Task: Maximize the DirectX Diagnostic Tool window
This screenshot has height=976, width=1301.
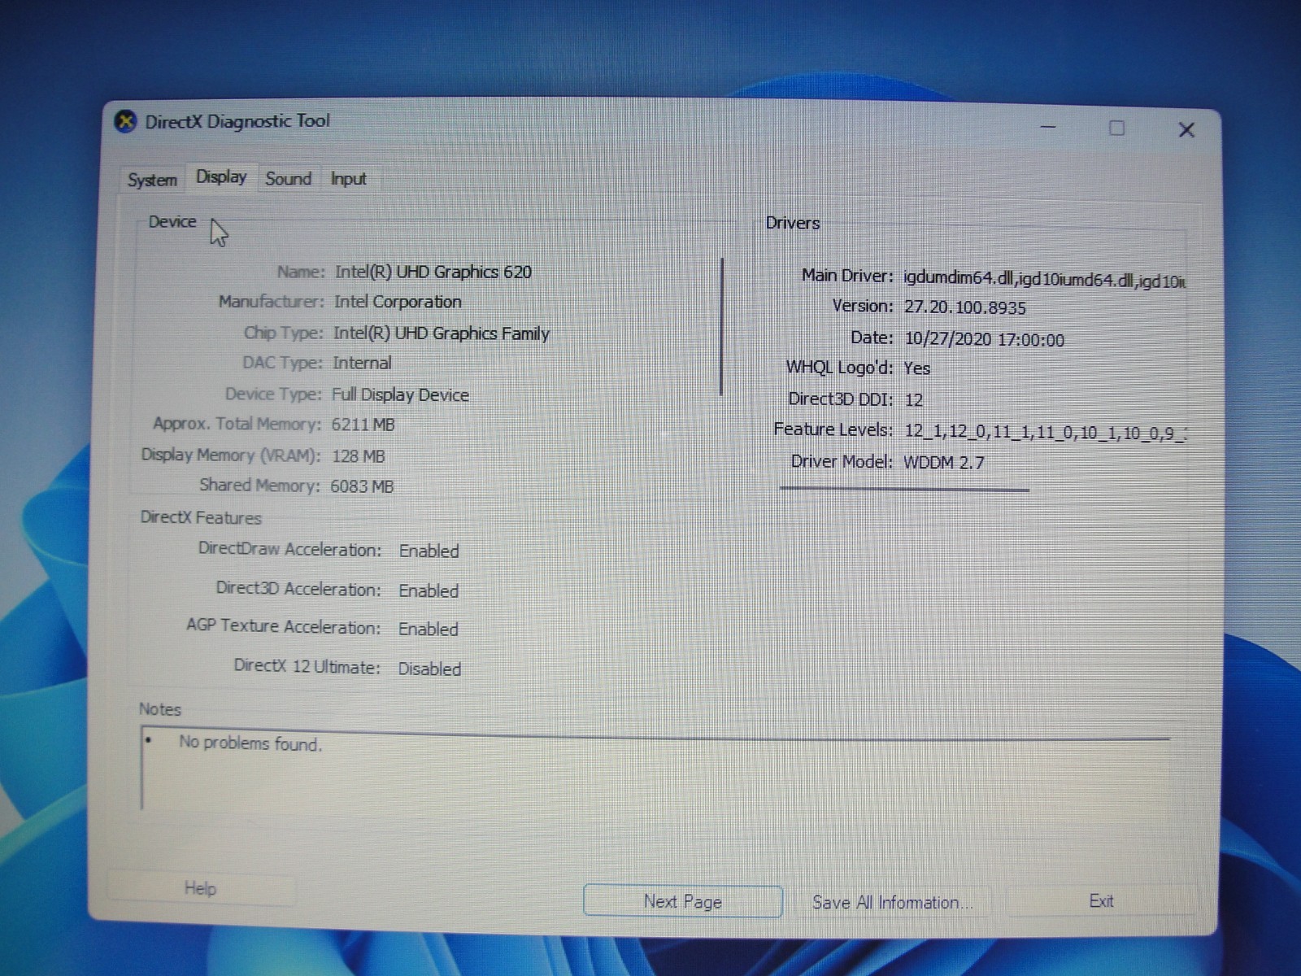Action: pyautogui.click(x=1117, y=129)
